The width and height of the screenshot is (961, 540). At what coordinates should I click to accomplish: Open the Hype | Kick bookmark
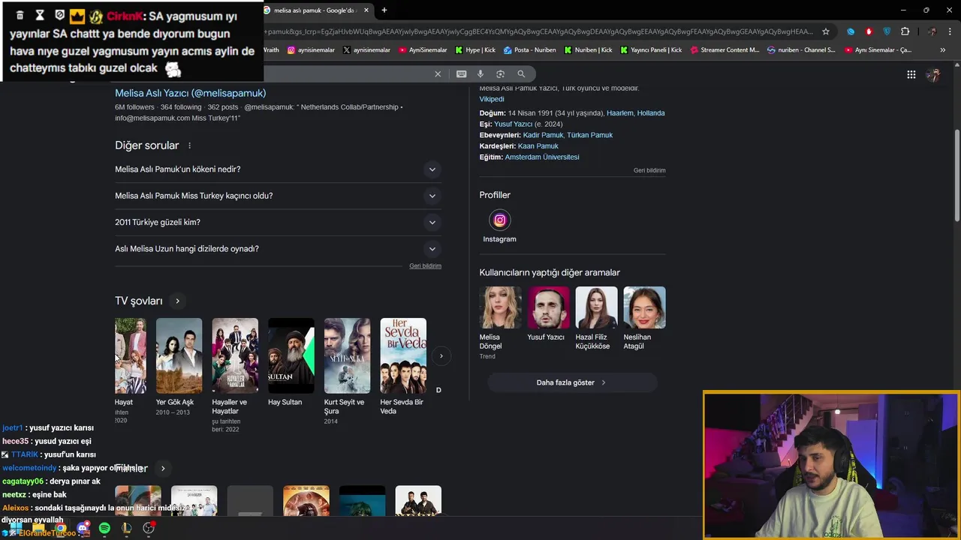point(475,50)
